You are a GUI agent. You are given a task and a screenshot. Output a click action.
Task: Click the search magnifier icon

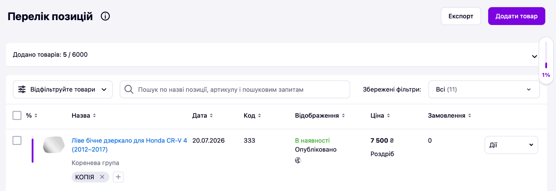[129, 89]
